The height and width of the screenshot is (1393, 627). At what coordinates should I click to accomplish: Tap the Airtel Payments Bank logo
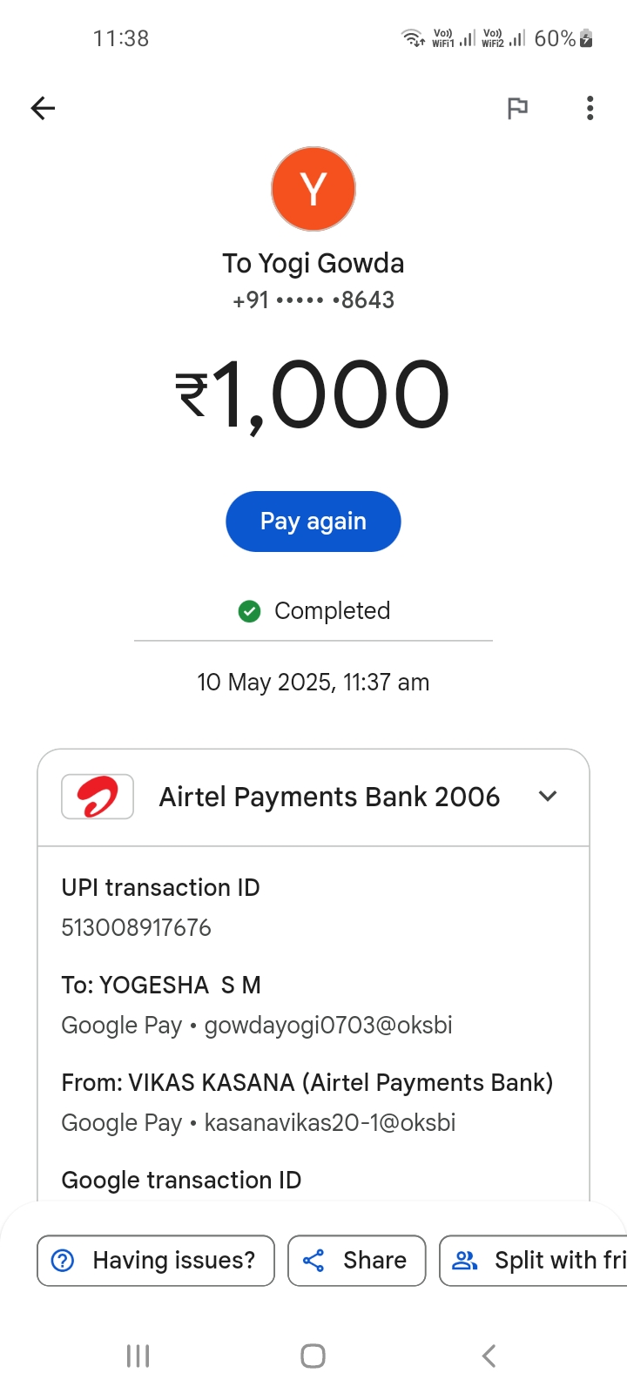click(98, 797)
